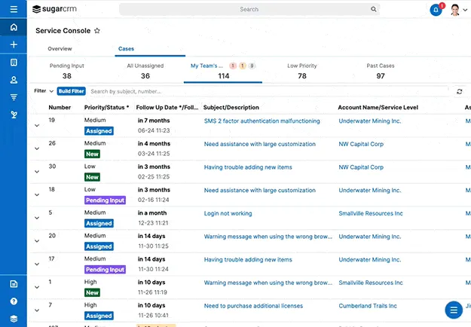Open the hamburger menu in sidebar
Viewport: 471px width, 327px height.
click(x=14, y=9)
